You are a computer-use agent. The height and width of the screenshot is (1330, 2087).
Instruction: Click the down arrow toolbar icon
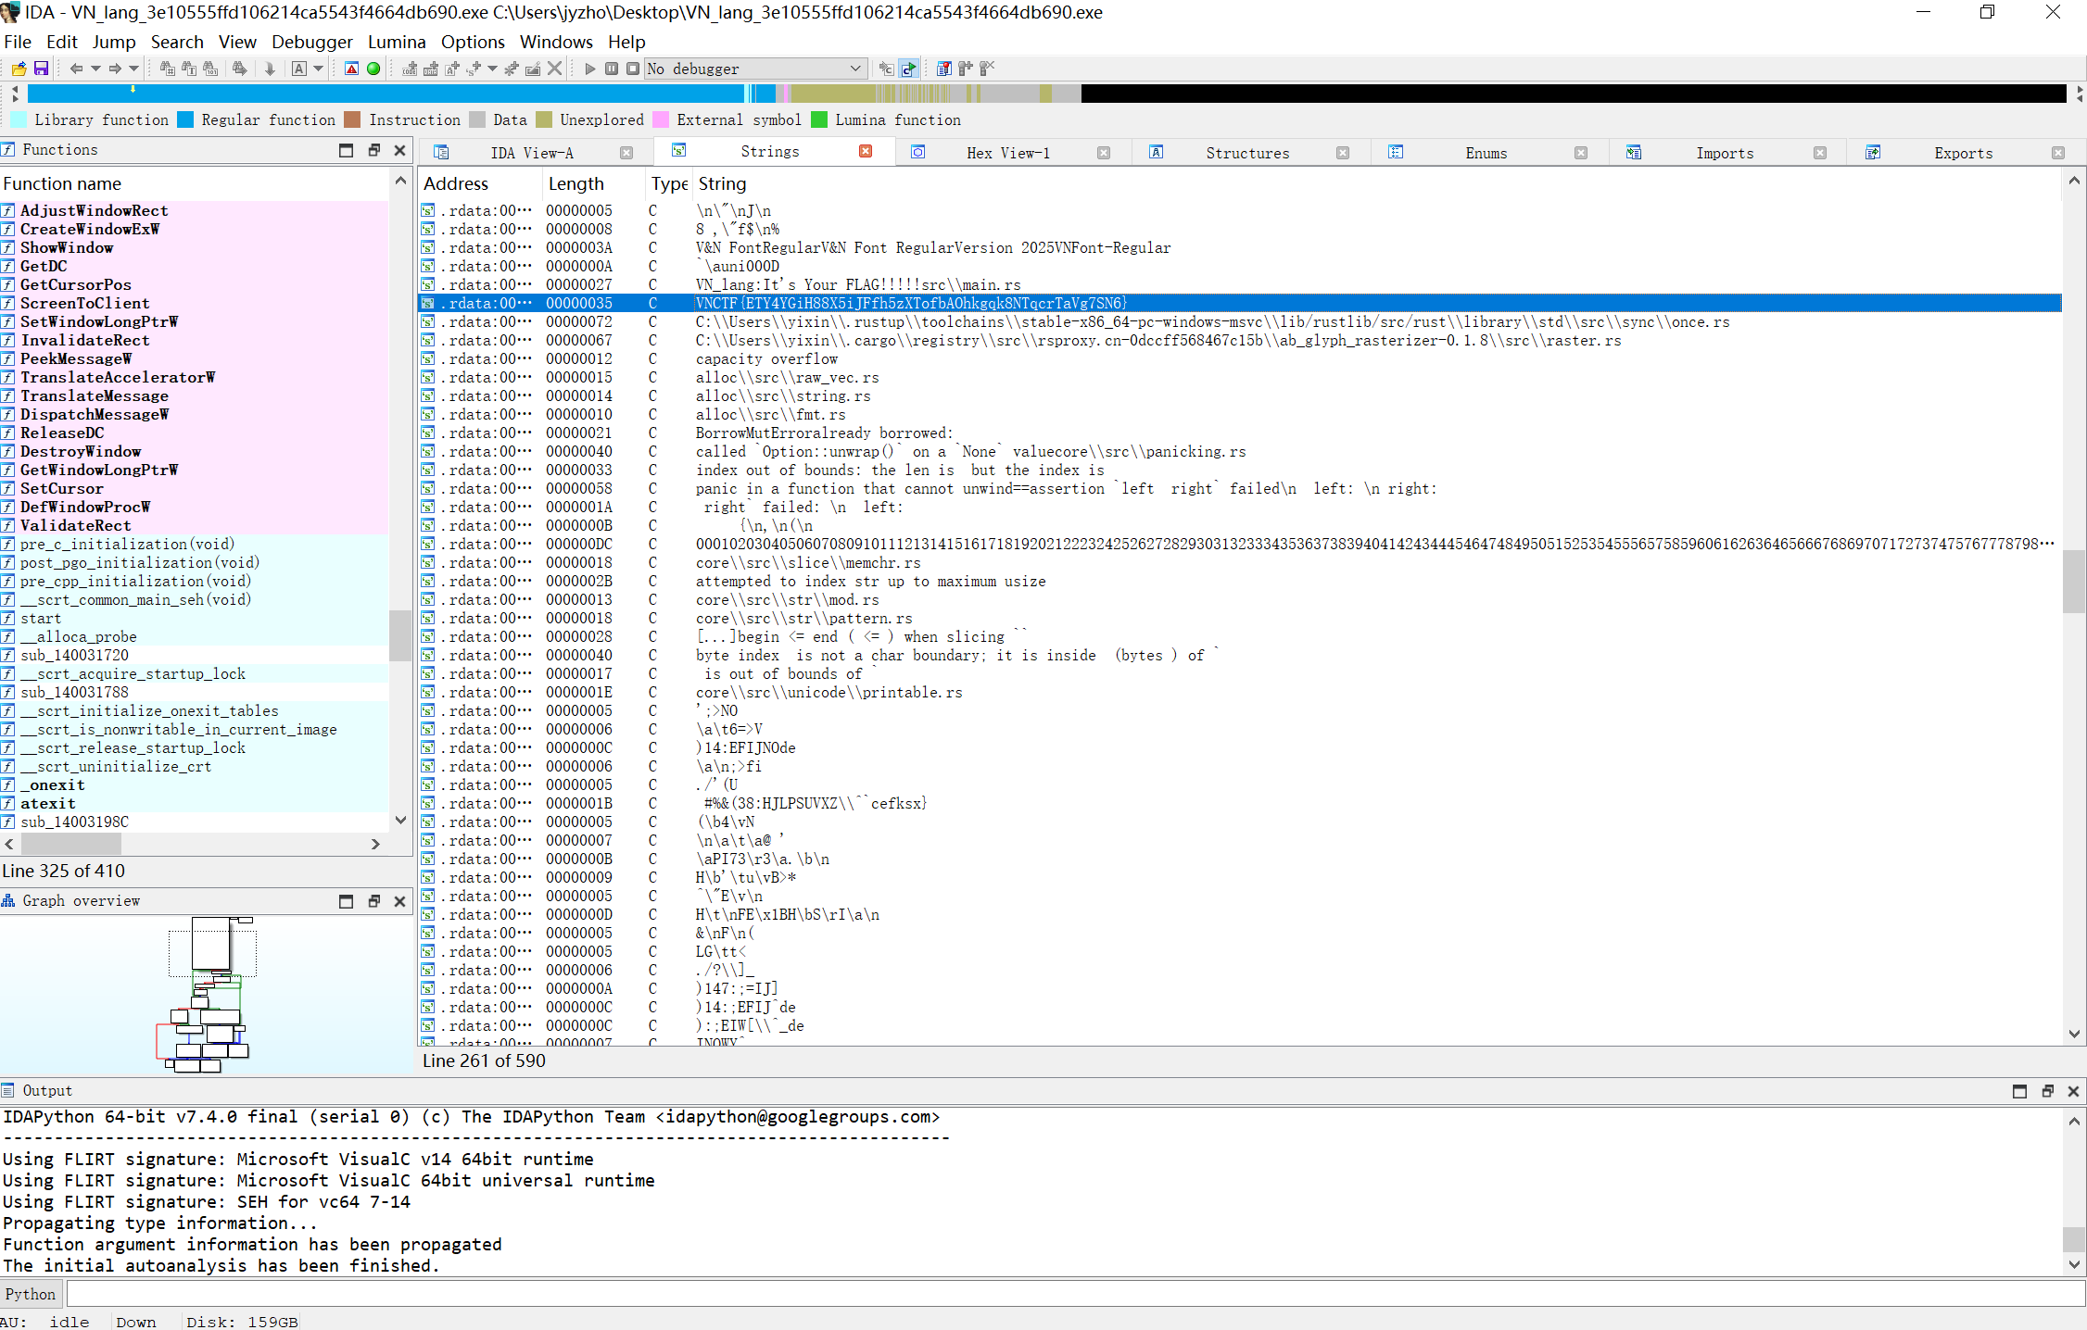pyautogui.click(x=270, y=69)
